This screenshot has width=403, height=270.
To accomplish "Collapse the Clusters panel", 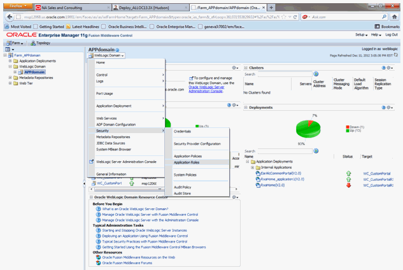I will (246, 67).
